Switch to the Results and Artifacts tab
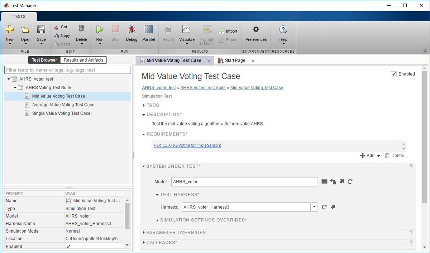Image resolution: width=430 pixels, height=253 pixels. click(83, 60)
